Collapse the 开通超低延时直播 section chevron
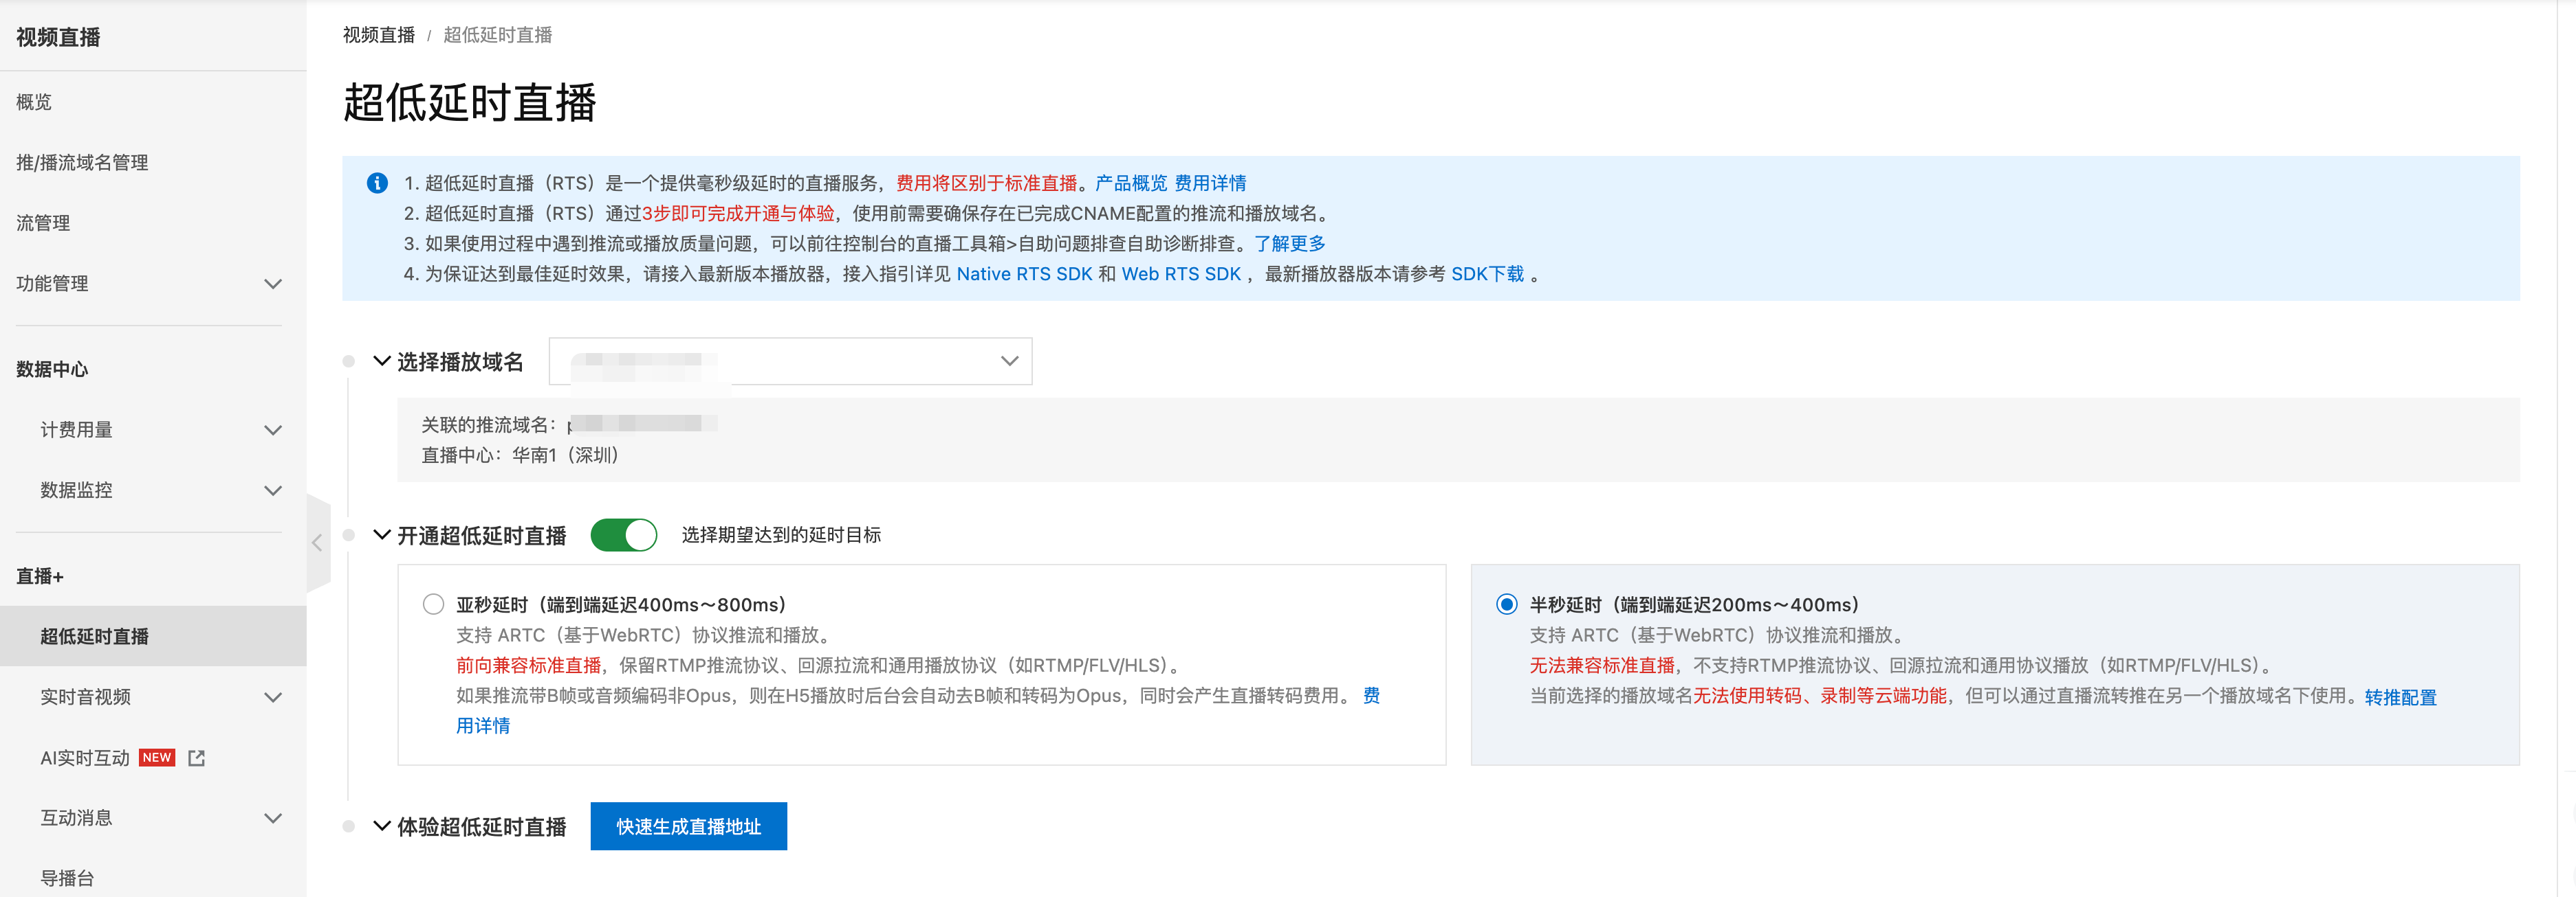The width and height of the screenshot is (2576, 897). click(x=381, y=536)
